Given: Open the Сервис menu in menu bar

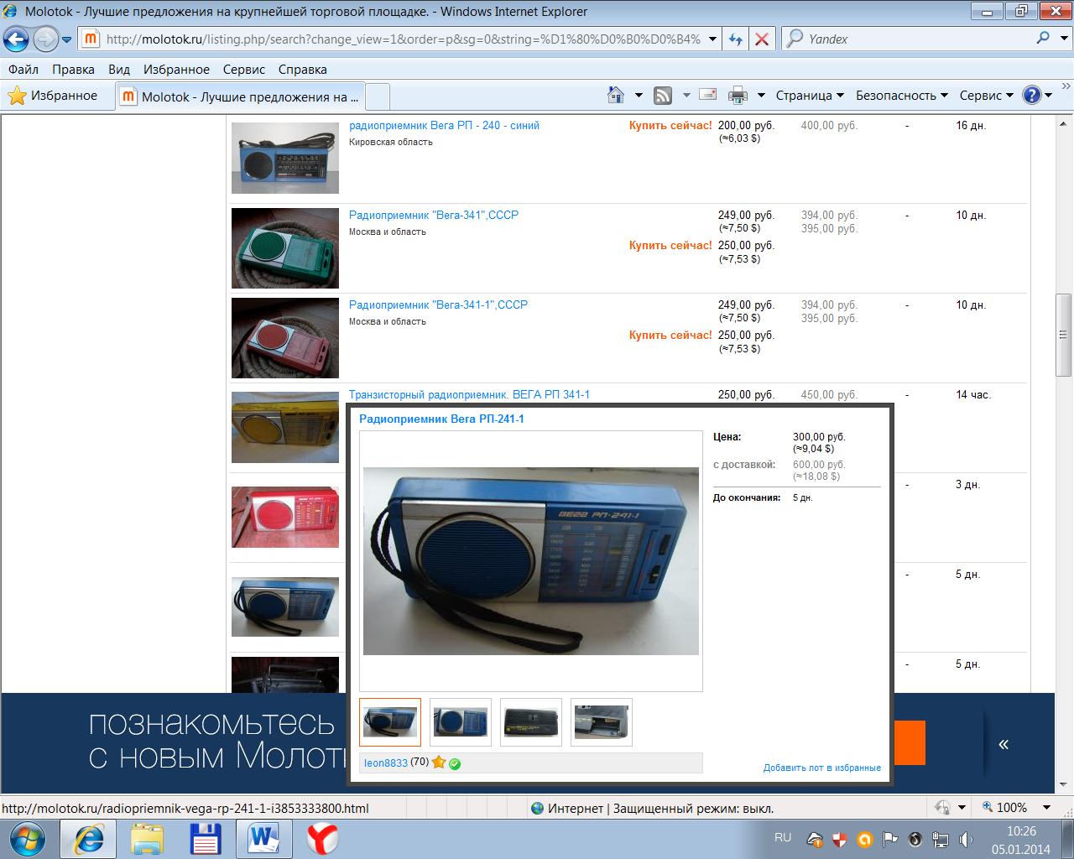Looking at the screenshot, I should point(244,70).
